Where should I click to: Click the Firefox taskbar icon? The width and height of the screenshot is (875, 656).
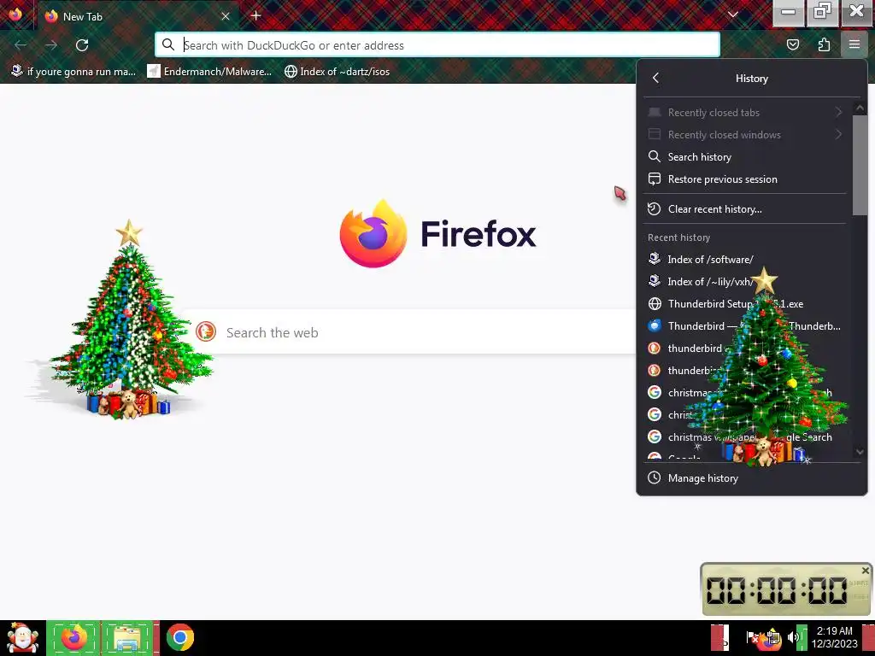pyautogui.click(x=74, y=638)
